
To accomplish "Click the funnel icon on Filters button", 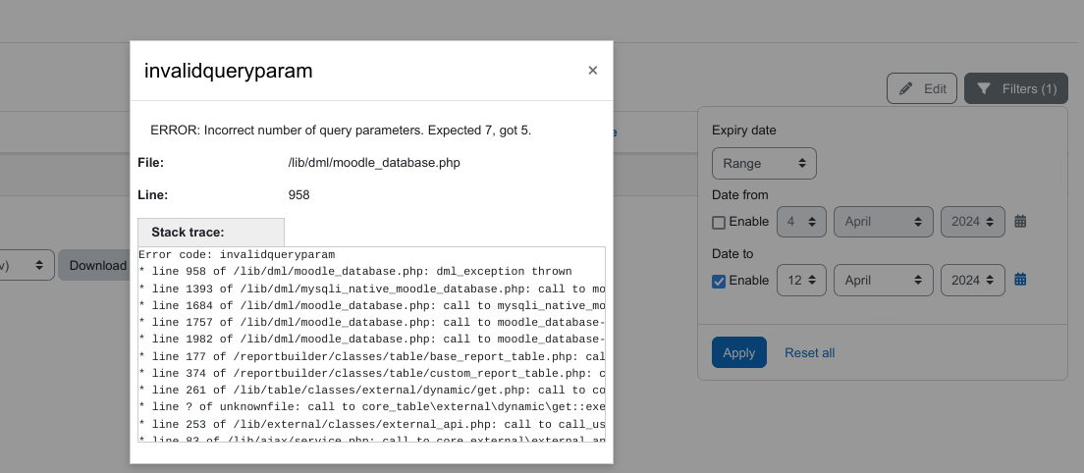I will (985, 89).
